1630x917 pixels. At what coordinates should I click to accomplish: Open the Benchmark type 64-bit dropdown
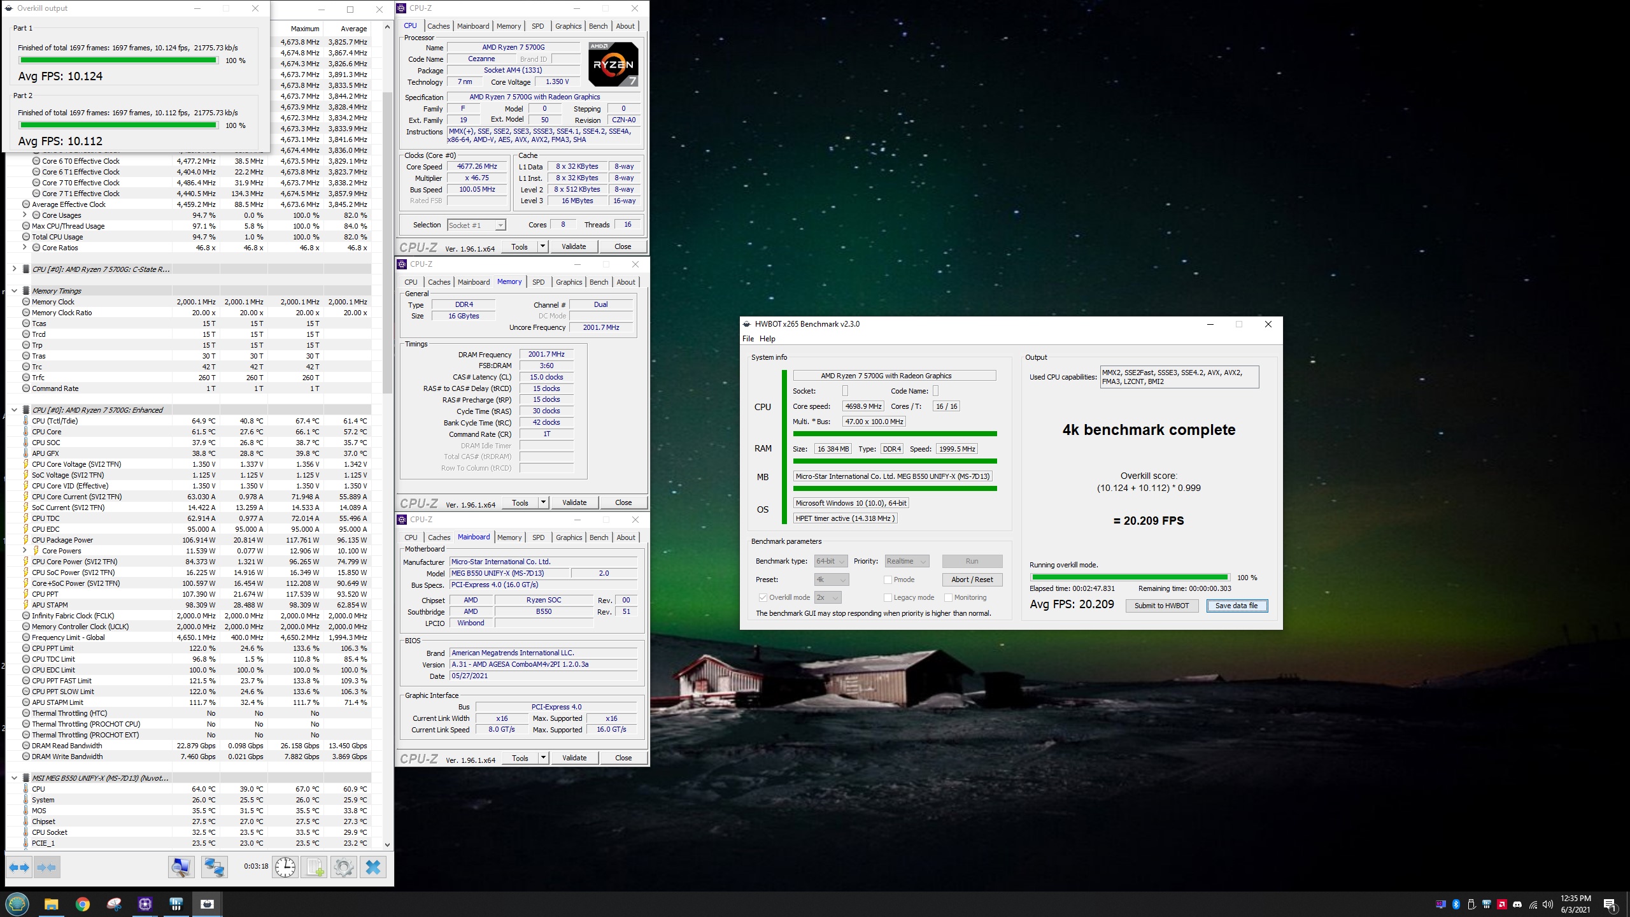831,561
